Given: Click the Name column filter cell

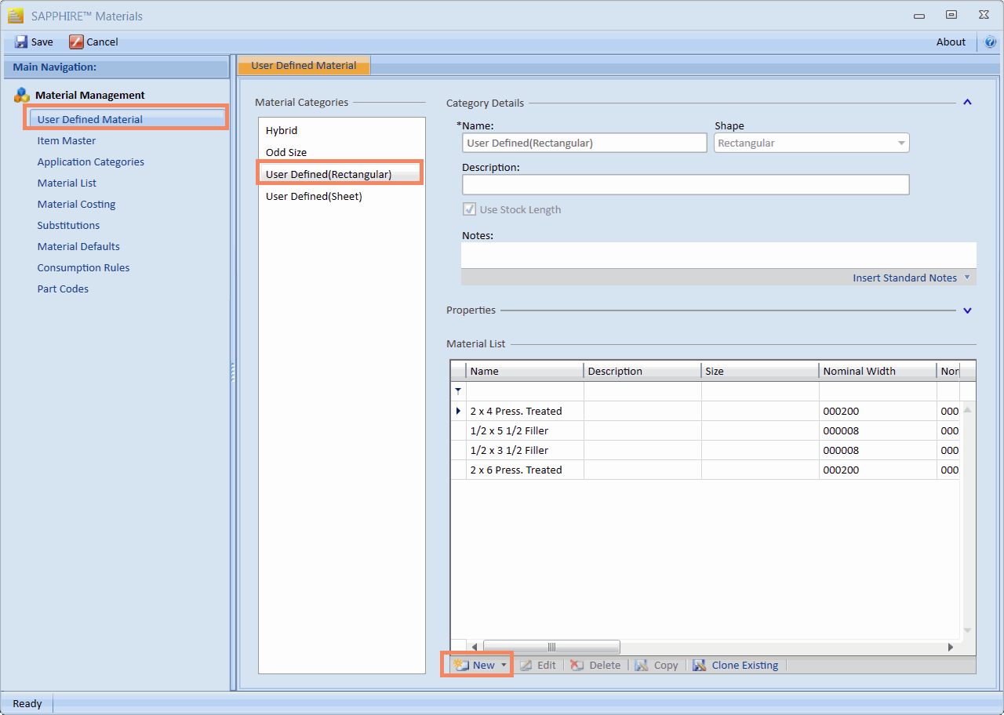Looking at the screenshot, I should [x=525, y=390].
